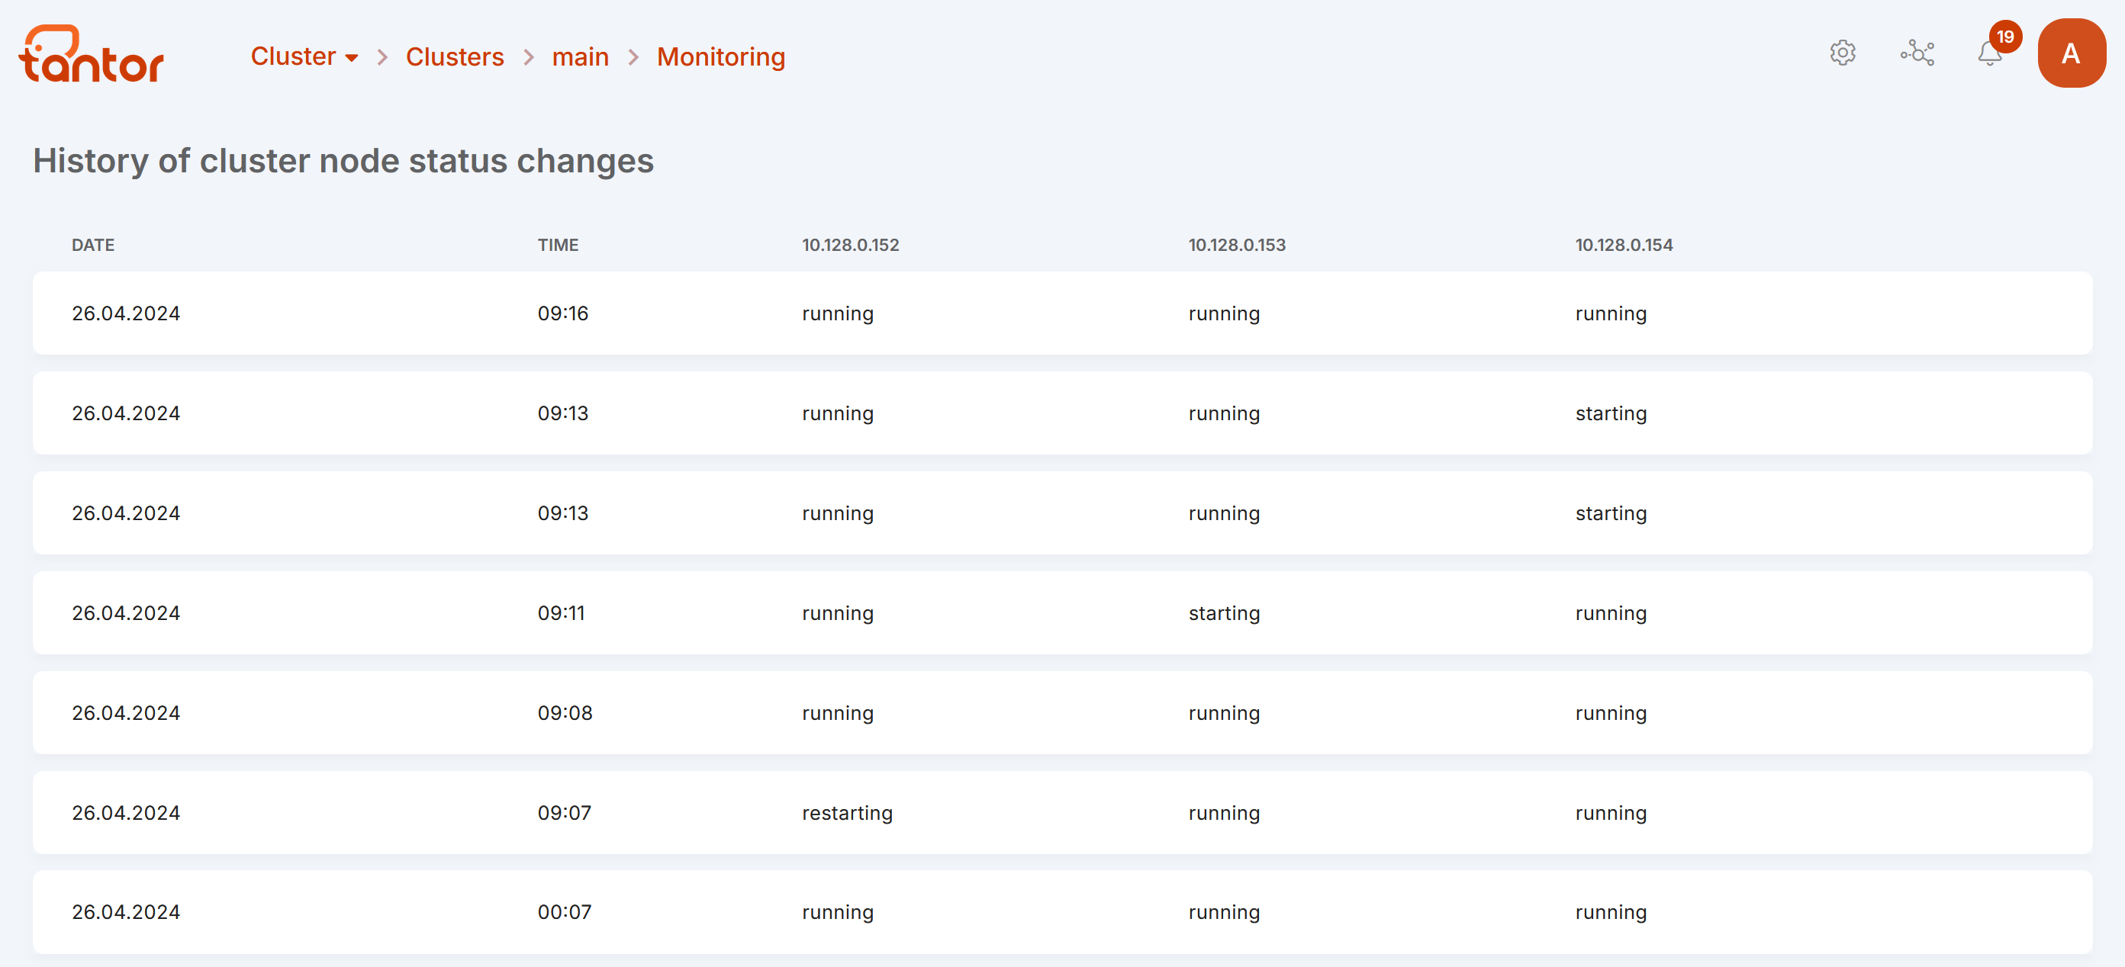Select the 09:16 time cell
This screenshot has width=2125, height=967.
click(x=562, y=313)
